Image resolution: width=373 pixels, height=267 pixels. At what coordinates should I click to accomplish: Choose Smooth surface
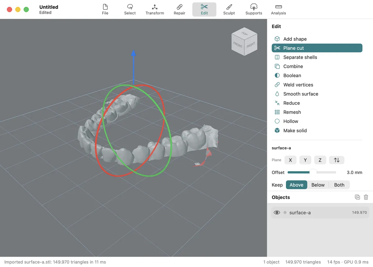click(317, 94)
